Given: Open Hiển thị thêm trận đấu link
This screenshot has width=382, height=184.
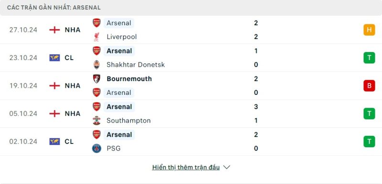Looking at the screenshot, I should (186, 167).
